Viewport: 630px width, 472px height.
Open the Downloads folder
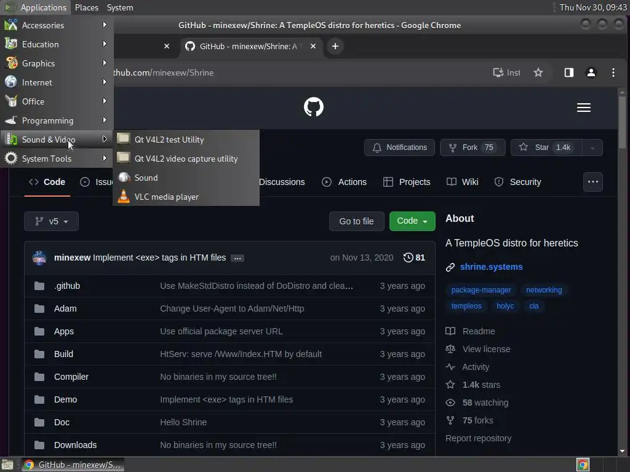click(x=75, y=445)
